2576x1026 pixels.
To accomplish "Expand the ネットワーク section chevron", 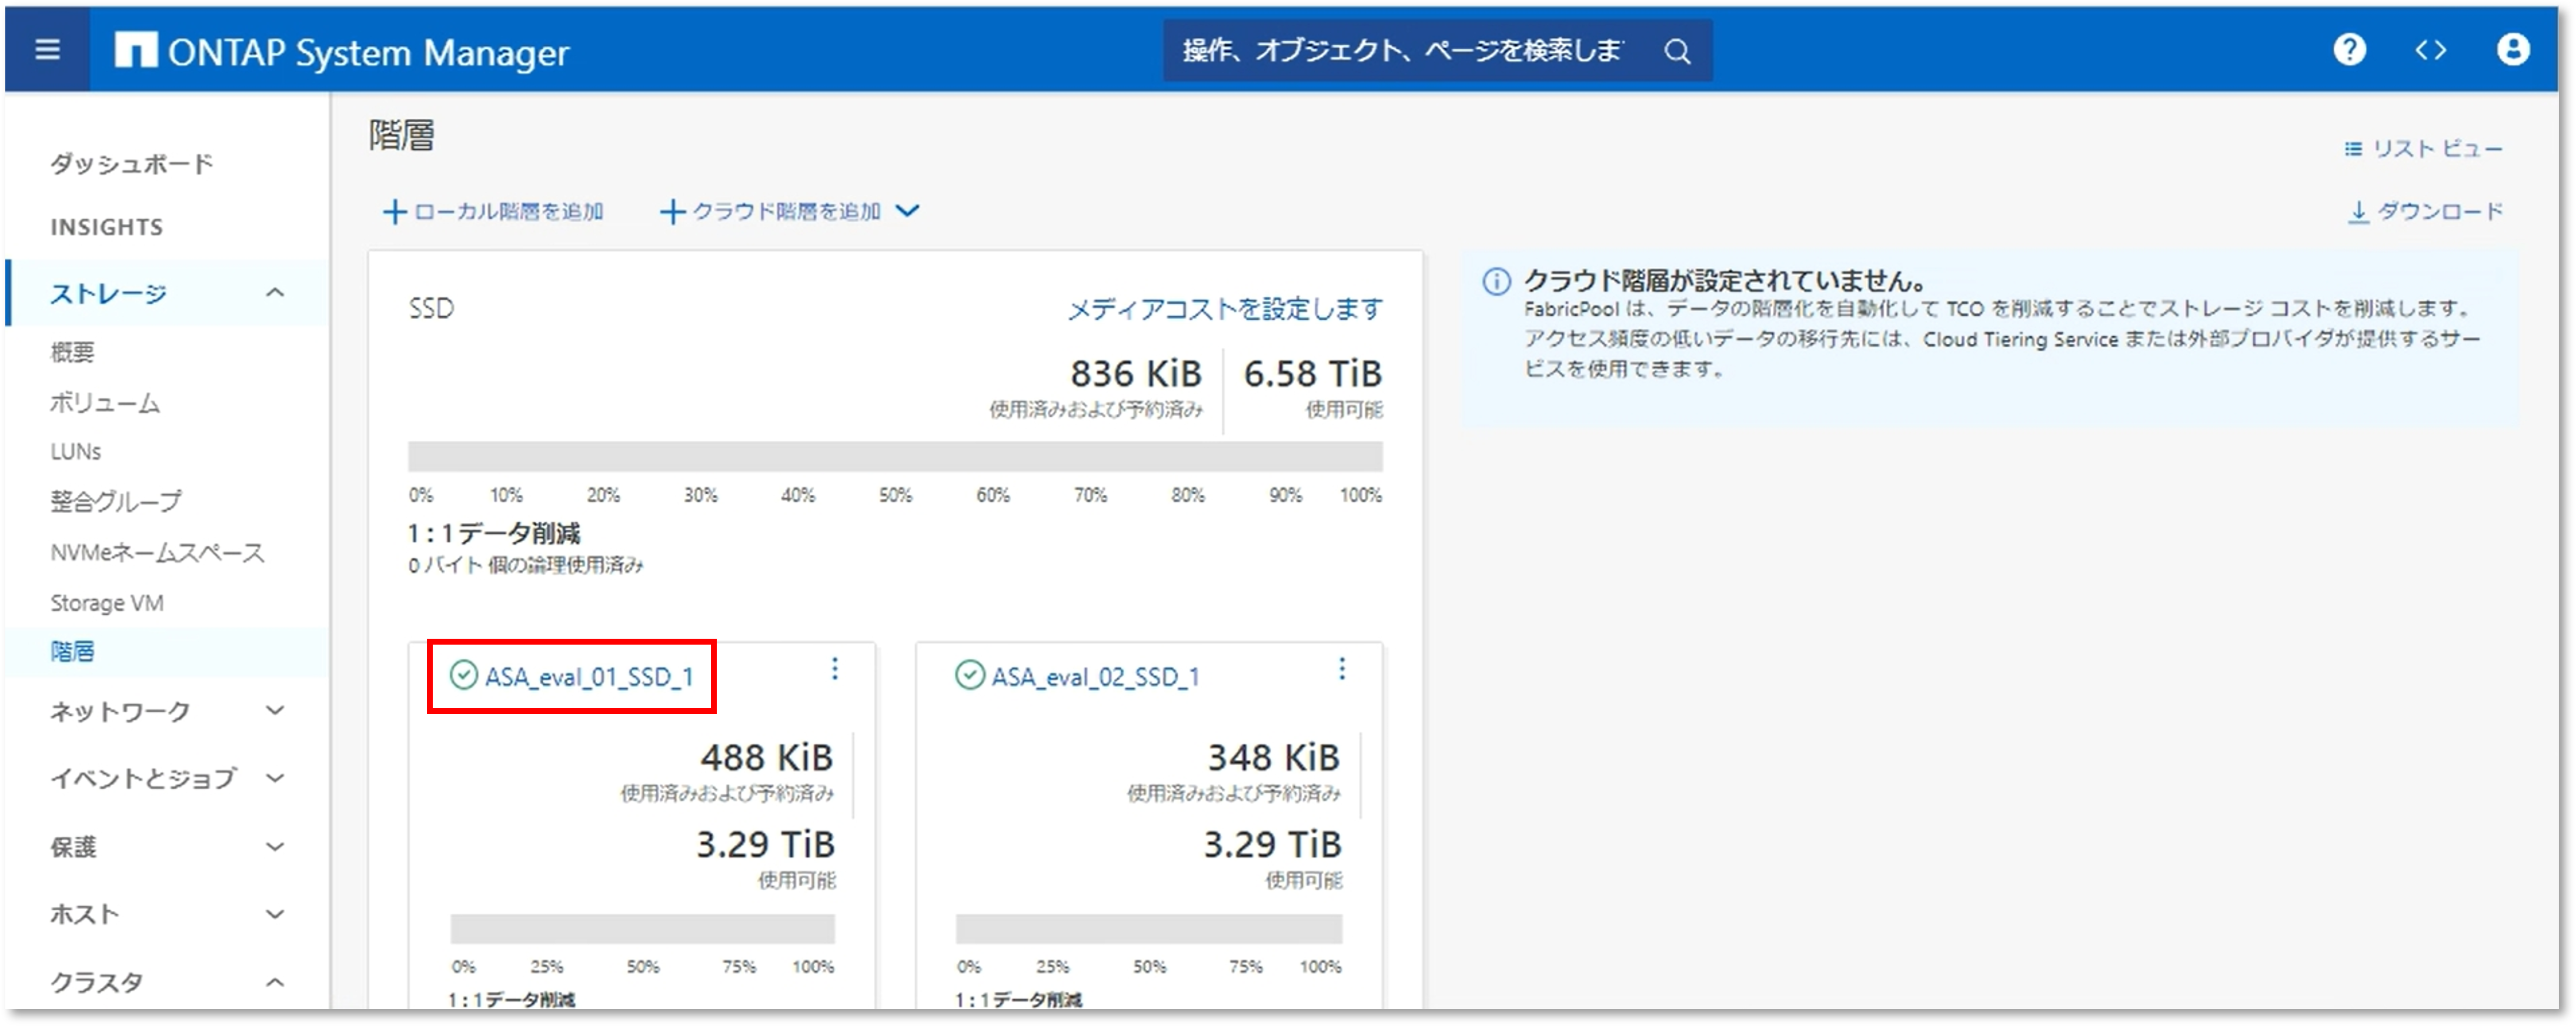I will [x=275, y=710].
